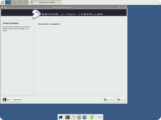Click the green running man logout icon

[92, 117]
